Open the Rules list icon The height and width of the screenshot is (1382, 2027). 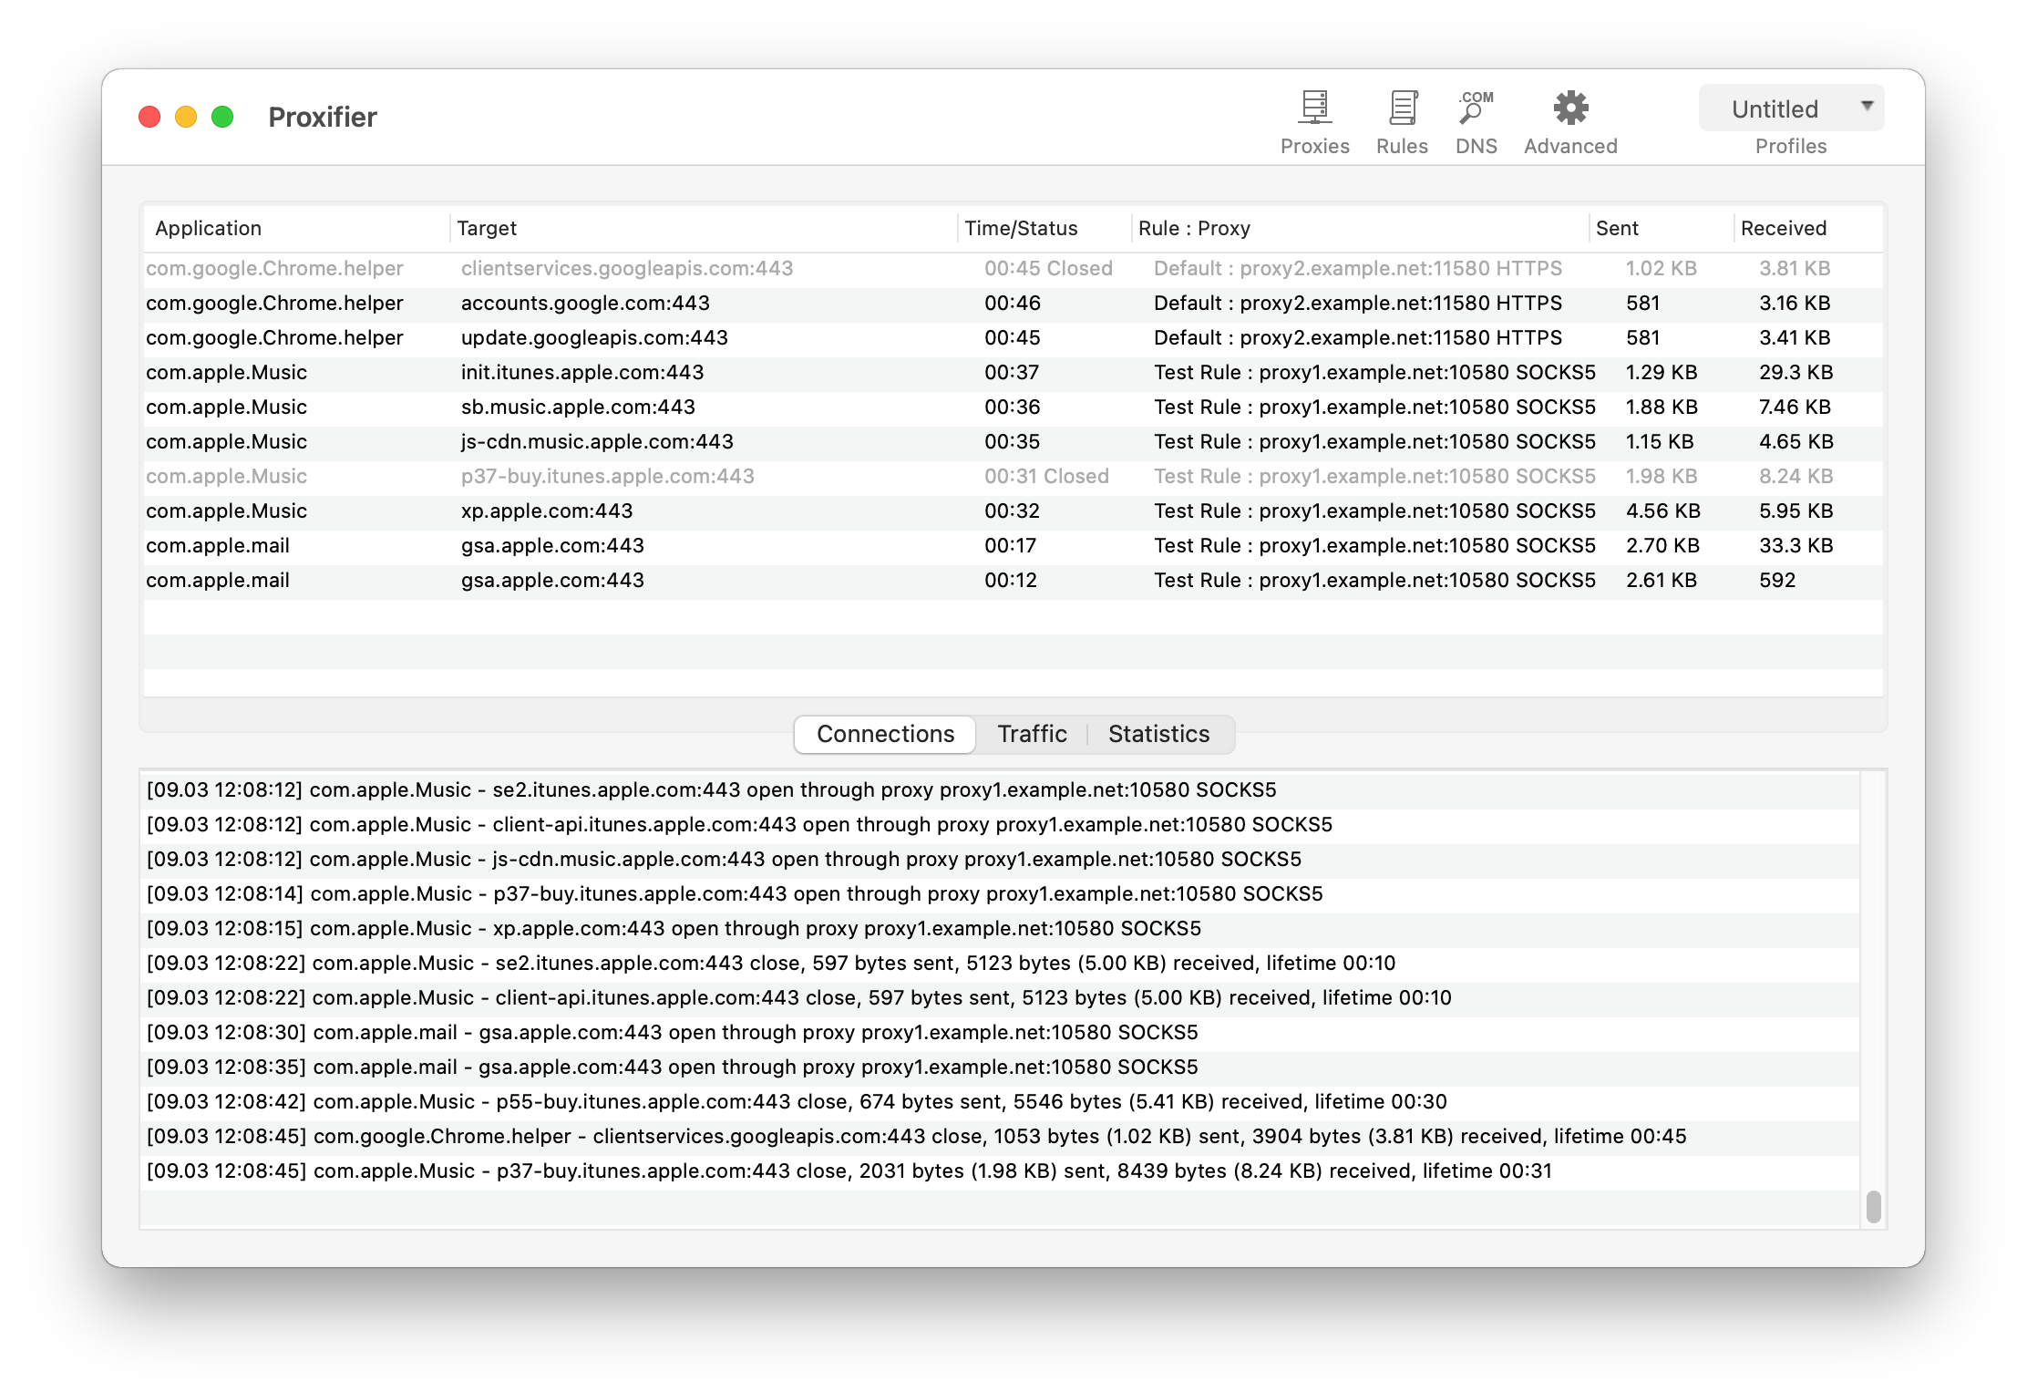(x=1402, y=109)
